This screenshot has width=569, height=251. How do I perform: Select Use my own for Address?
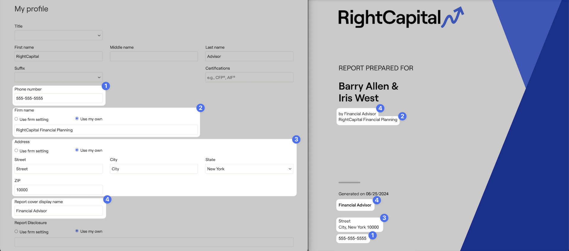(x=77, y=150)
